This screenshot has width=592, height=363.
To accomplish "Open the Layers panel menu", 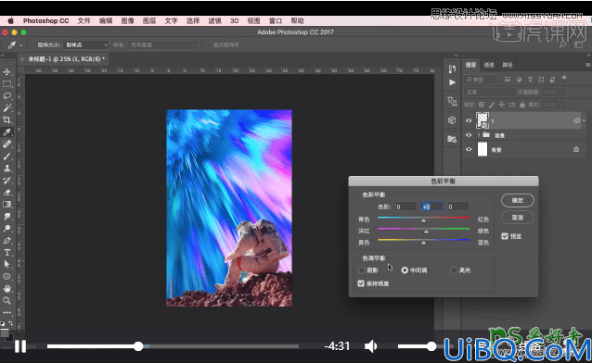I will [588, 65].
